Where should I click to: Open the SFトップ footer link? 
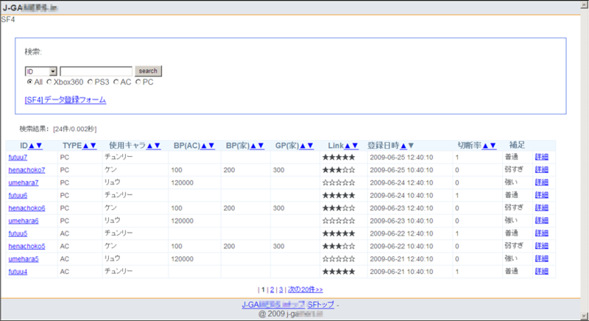pos(321,305)
